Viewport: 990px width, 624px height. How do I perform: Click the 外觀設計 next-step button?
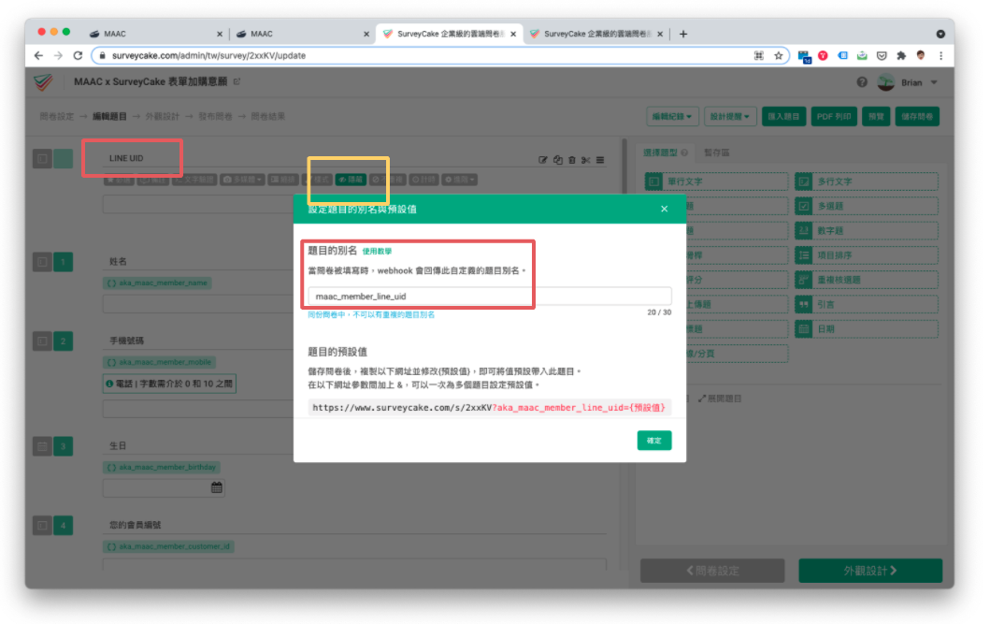[x=870, y=571]
